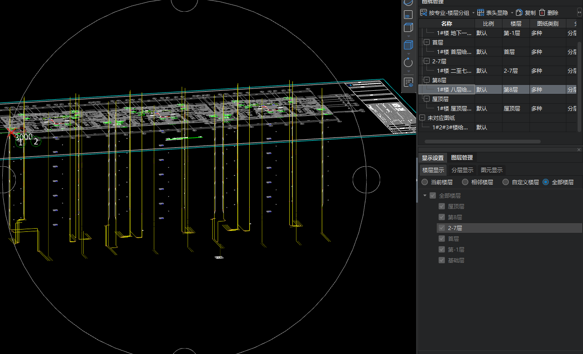Screen dimensions: 583x354
Task: Click 名称 column header
Action: (x=447, y=23)
